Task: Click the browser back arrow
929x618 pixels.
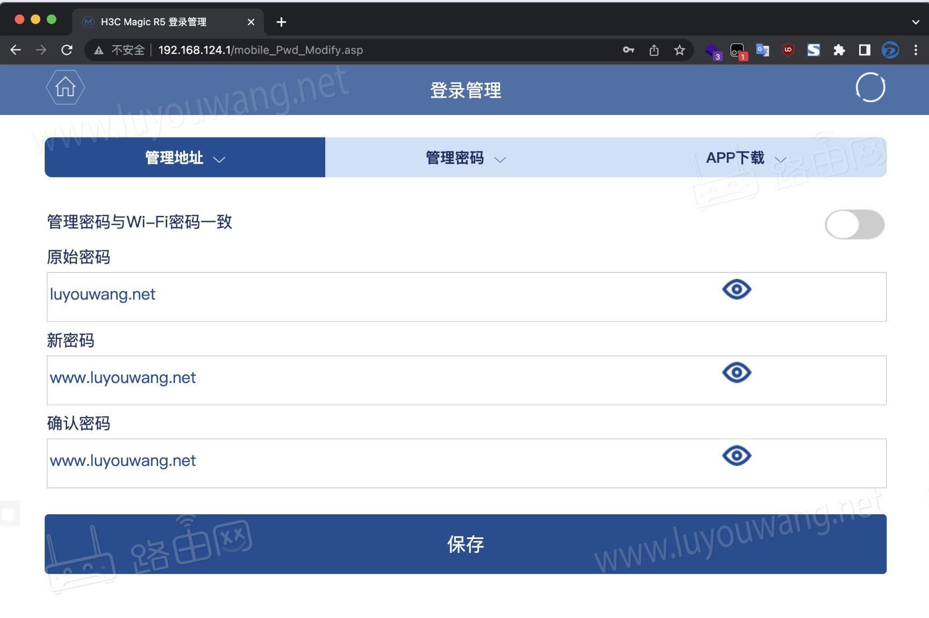Action: pos(15,49)
